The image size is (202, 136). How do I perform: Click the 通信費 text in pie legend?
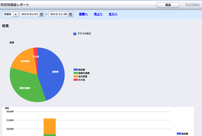(x=82, y=70)
